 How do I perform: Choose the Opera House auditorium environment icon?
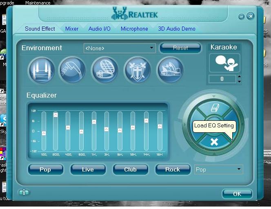170,70
